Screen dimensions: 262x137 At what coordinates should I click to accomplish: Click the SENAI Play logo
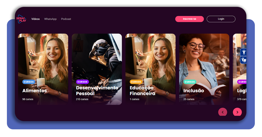[21, 19]
